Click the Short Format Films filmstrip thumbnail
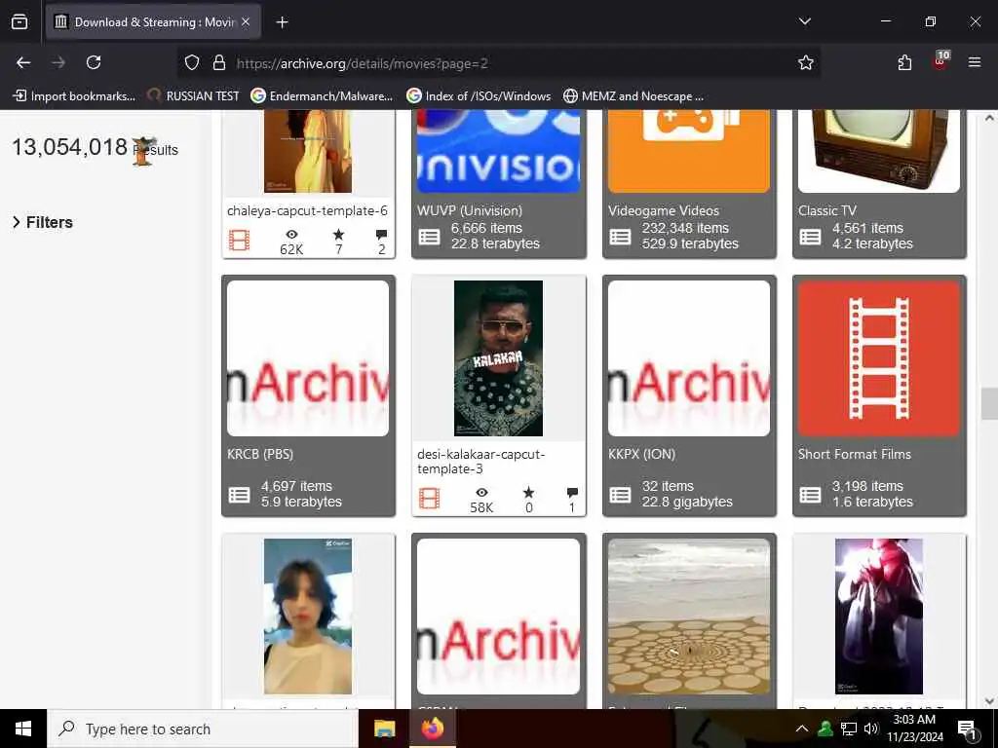 (879, 358)
